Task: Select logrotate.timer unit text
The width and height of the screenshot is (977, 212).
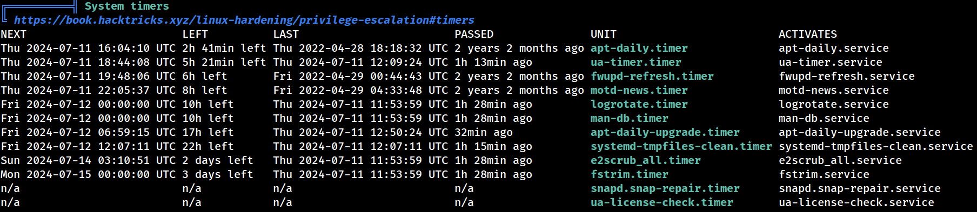Action: click(x=639, y=104)
